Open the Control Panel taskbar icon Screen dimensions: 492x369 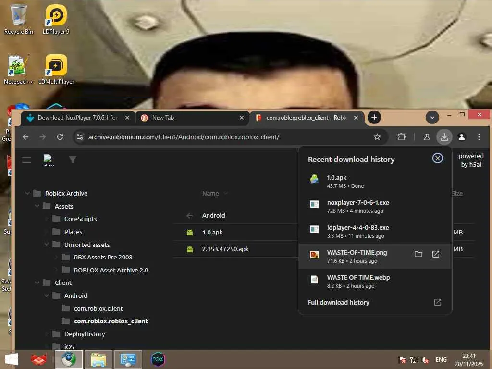(128, 359)
